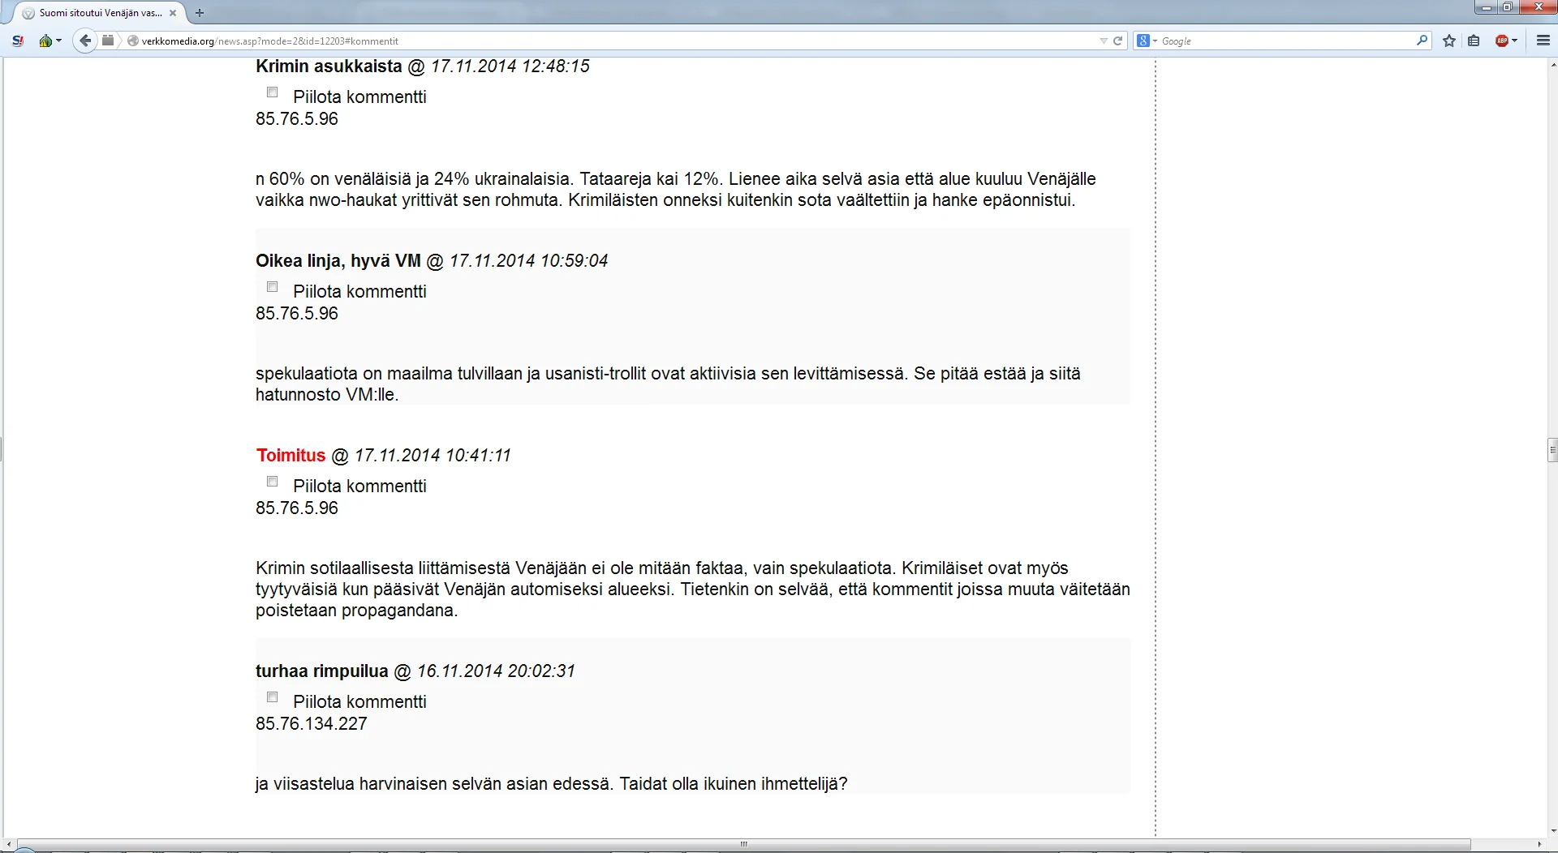Click scroll down arrow on vertical scrollbar
The height and width of the screenshot is (853, 1558).
pos(1552,831)
